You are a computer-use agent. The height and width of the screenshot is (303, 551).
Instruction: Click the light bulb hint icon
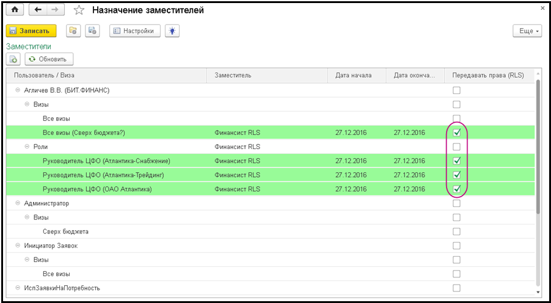coord(172,31)
